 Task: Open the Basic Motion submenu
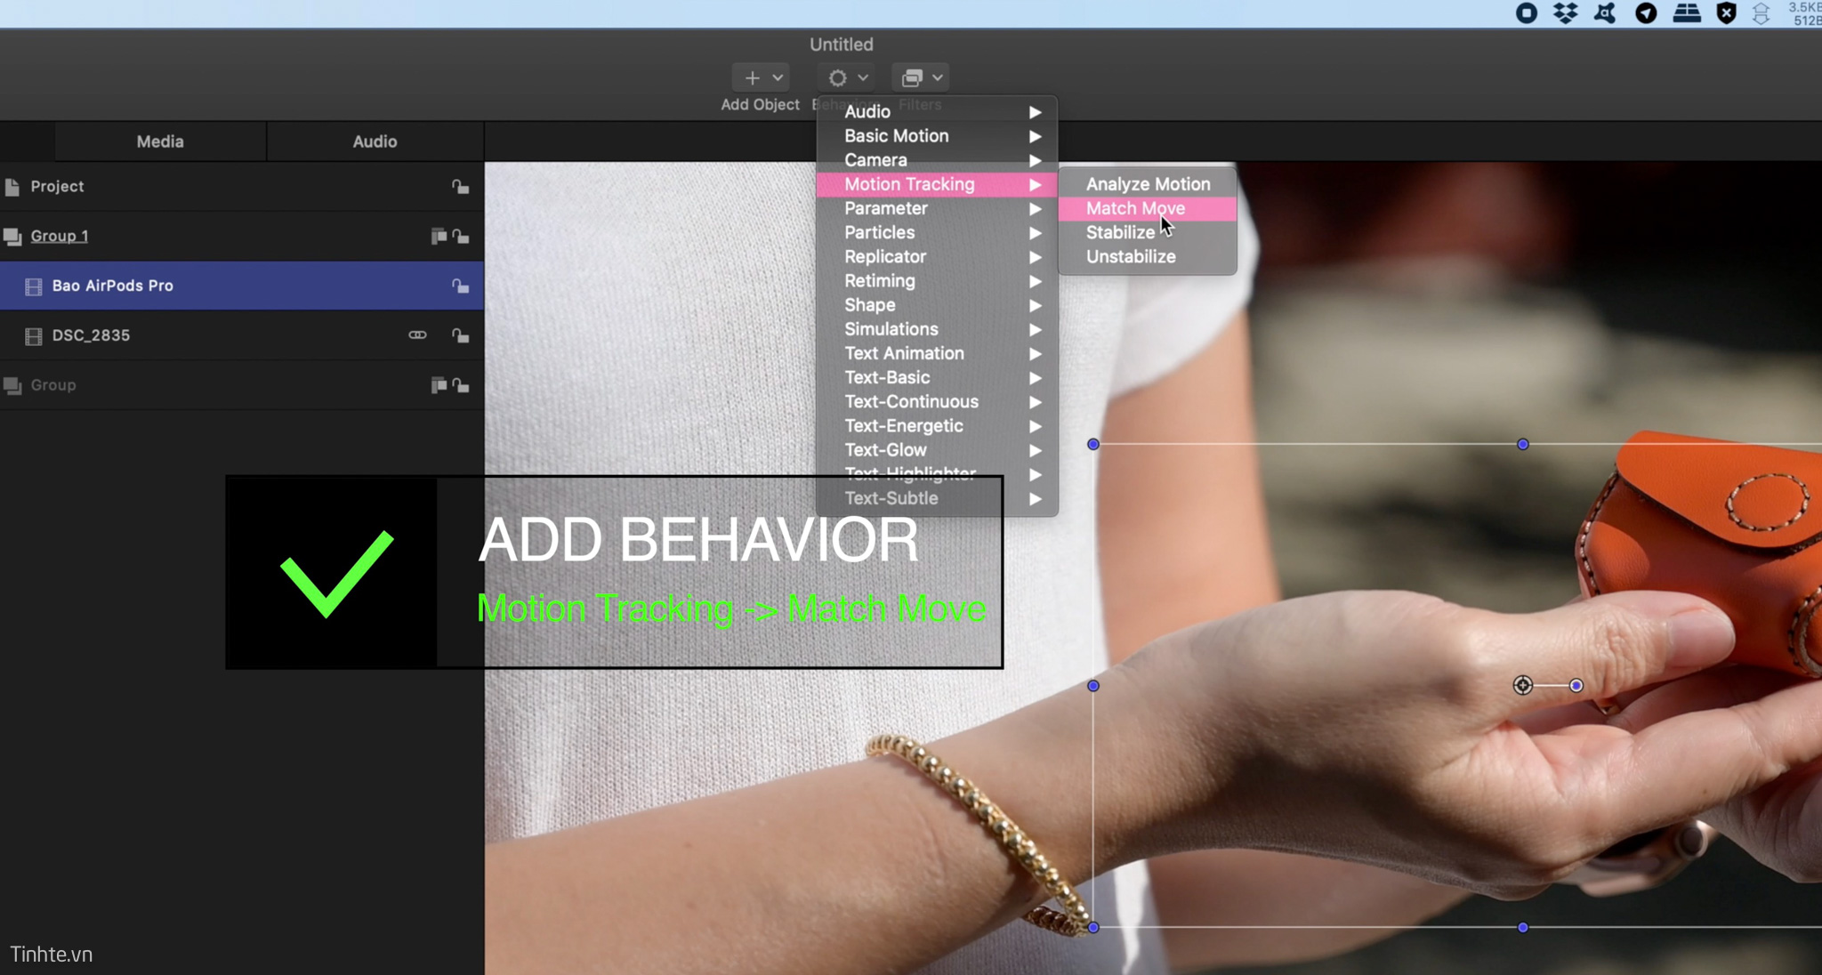(x=937, y=135)
